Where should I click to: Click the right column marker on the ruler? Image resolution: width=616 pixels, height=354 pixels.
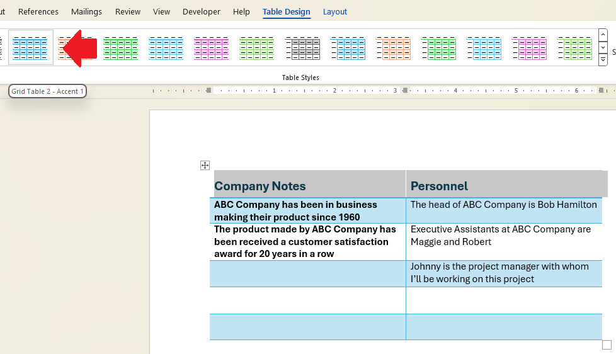[601, 90]
